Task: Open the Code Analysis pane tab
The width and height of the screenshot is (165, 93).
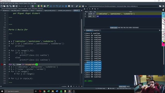Action: tap(136, 28)
